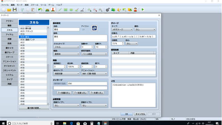222x125 pixels.
Task: Start Playtest with green play icon
Action: [x=143, y=10]
